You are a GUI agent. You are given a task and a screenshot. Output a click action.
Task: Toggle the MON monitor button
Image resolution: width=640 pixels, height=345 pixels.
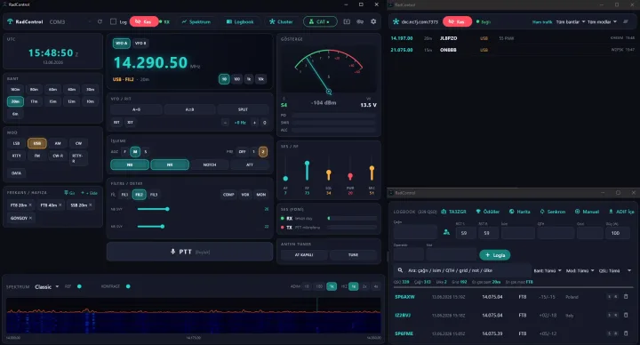pos(261,195)
